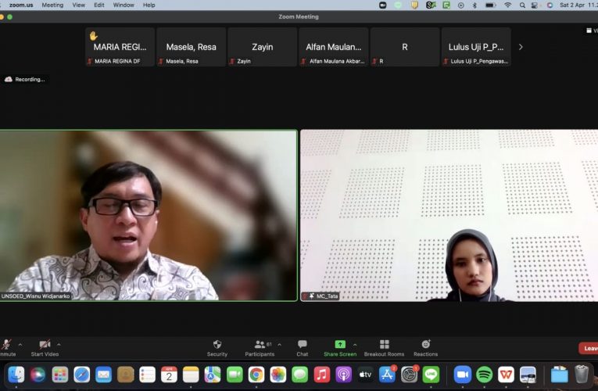Open Calendar from the dock
Viewport: 598px width, 391px height.
(x=169, y=375)
